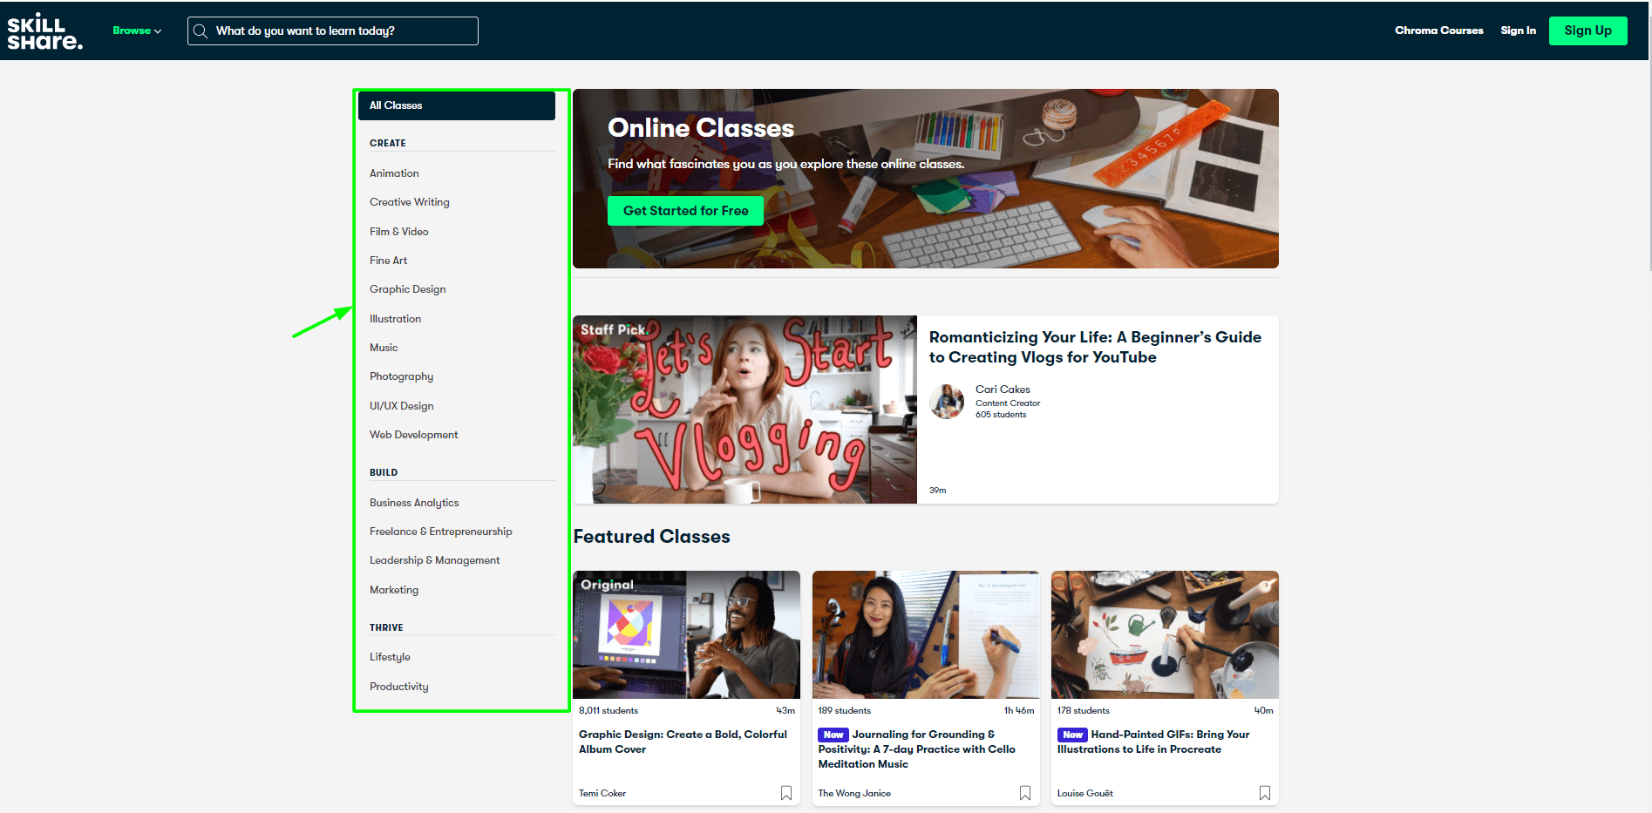Viewport: 1652px width, 813px height.
Task: Select Freelance & Entrepreneurship category
Action: 440,532
